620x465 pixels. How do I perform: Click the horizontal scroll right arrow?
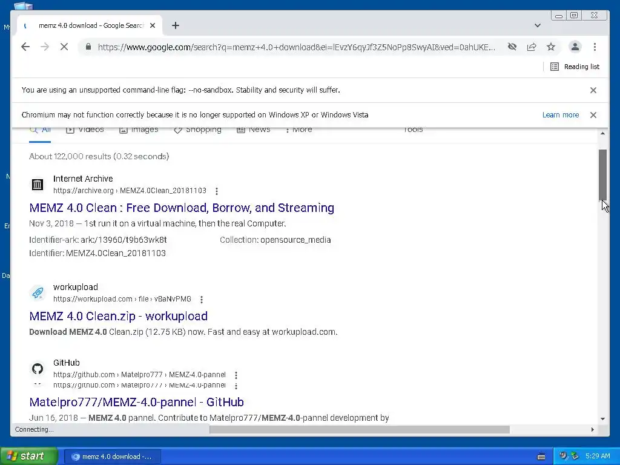[592, 429]
